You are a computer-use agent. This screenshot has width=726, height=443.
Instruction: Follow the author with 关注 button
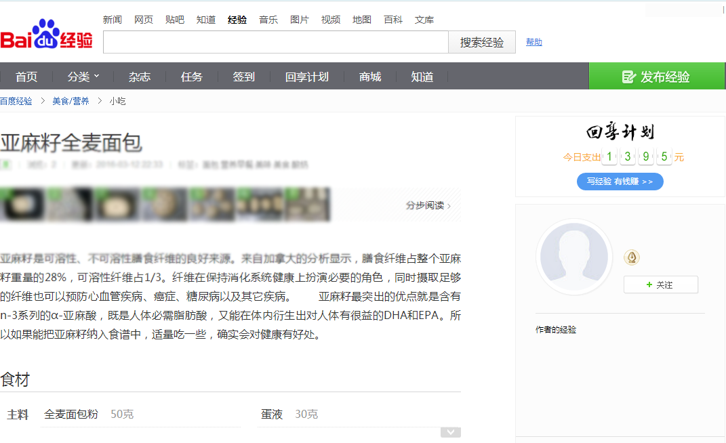coord(660,284)
